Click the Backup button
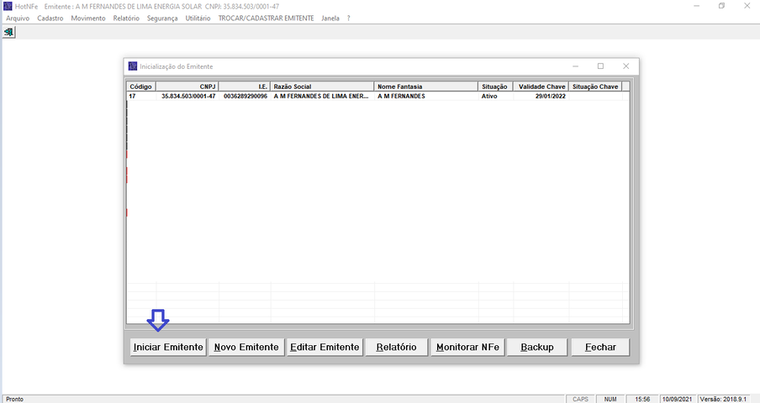Image resolution: width=760 pixels, height=403 pixels. tap(536, 348)
